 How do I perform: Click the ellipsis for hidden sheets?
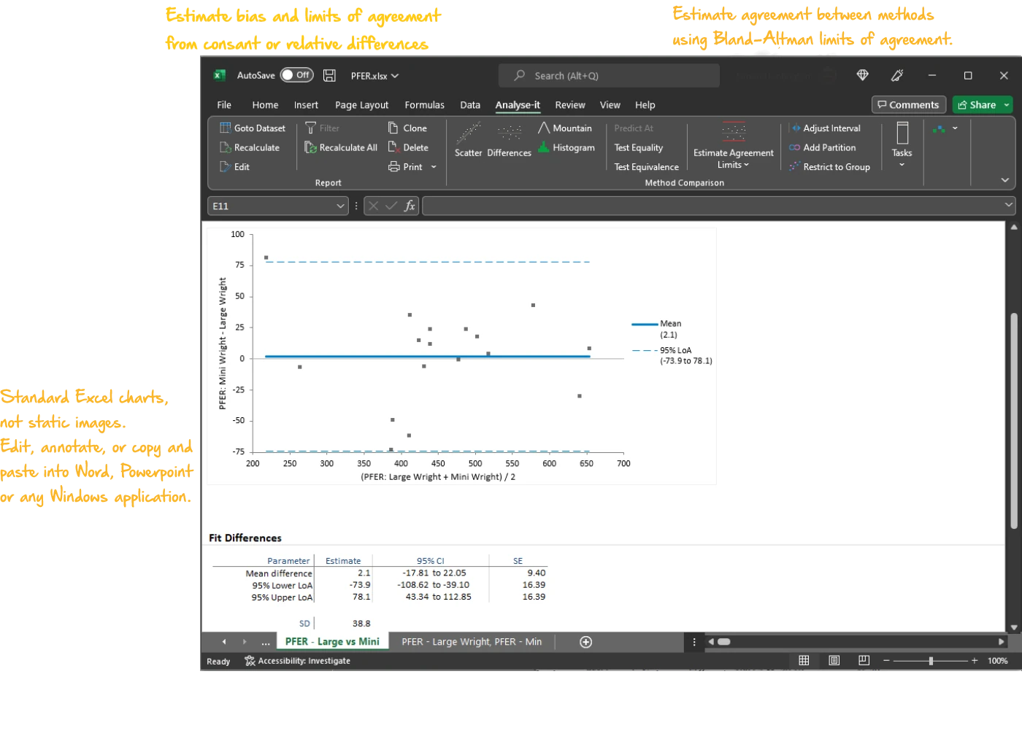click(266, 643)
